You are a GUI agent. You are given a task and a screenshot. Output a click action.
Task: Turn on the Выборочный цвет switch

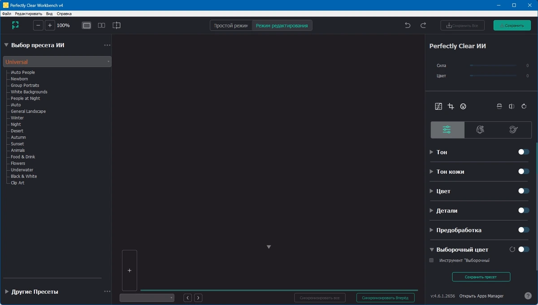(x=524, y=249)
